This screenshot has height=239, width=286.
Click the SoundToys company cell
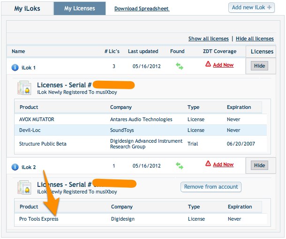click(122, 130)
